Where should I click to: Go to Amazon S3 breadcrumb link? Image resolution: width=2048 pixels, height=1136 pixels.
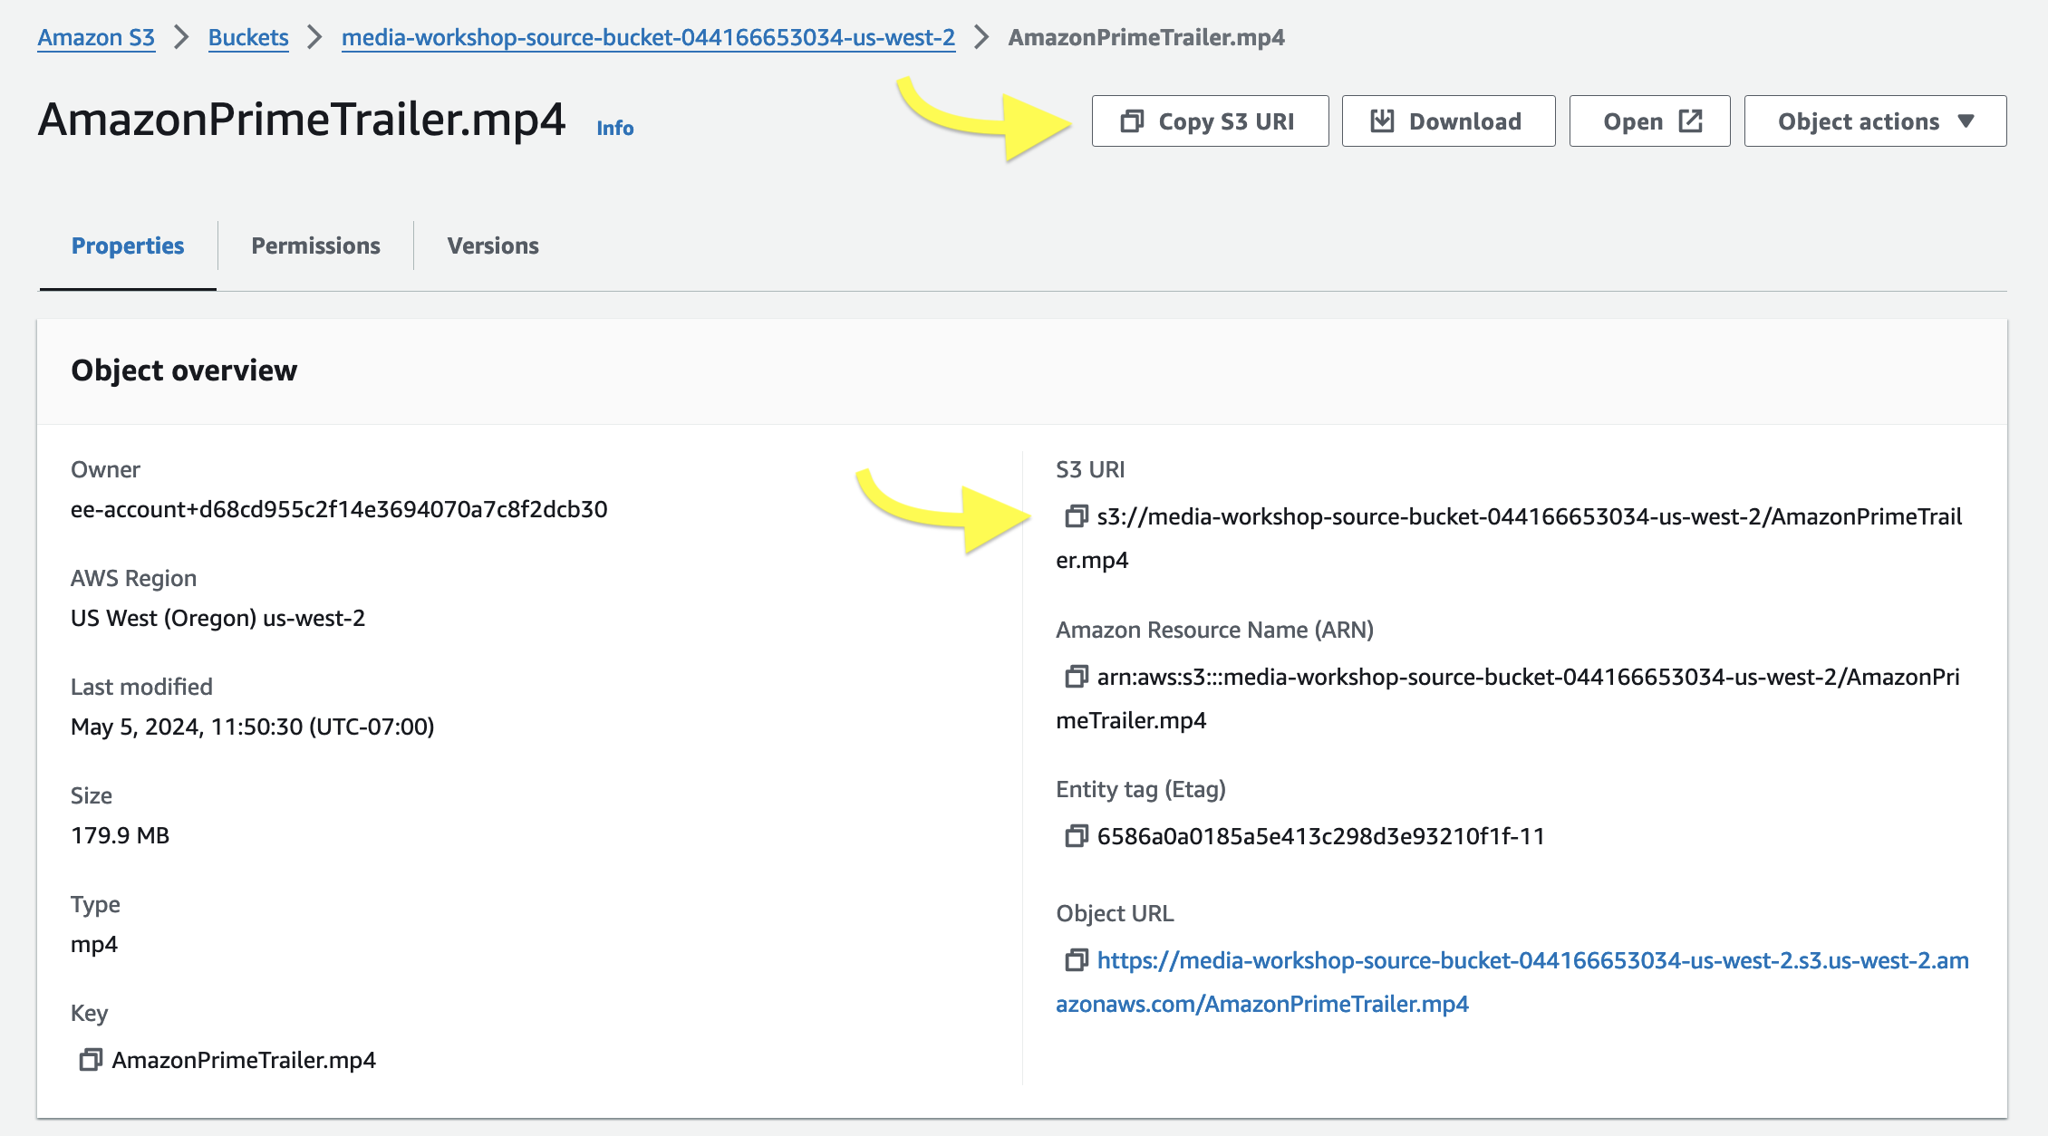click(x=96, y=37)
